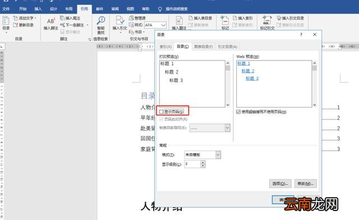Click 更新目录 in the ribbon
359x220 pixels.
tap(24, 25)
